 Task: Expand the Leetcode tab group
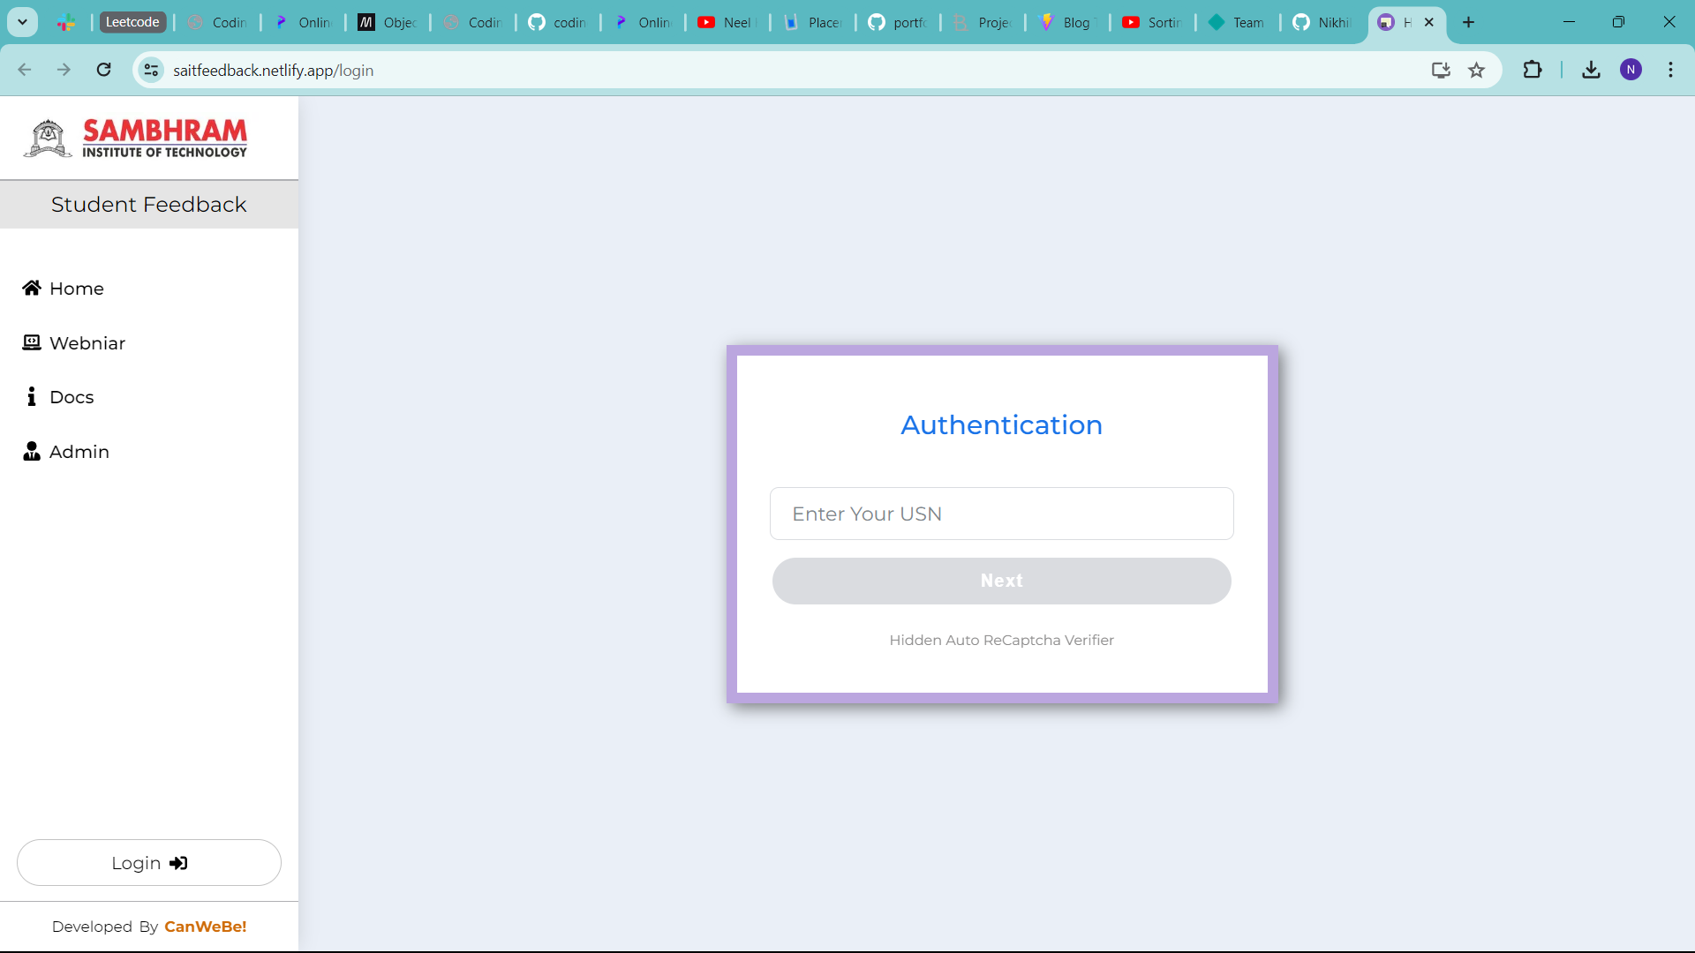[x=132, y=22]
